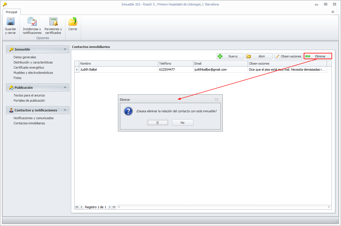Viewport: 341px width, 226px height.
Task: Maximize the Inmueble 202 window
Action: (x=325, y=4)
